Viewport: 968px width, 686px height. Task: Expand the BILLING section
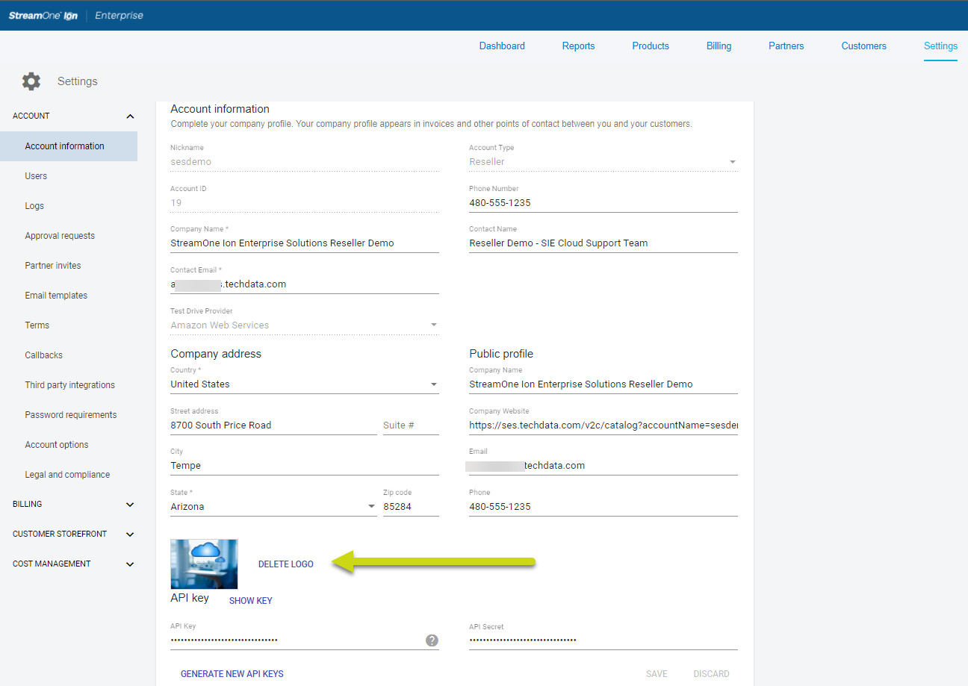[130, 505]
